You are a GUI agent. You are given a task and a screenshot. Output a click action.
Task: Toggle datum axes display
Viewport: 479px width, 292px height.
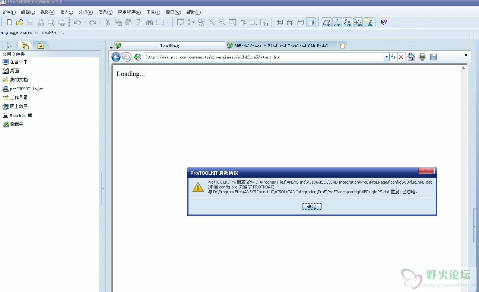pos(337,22)
